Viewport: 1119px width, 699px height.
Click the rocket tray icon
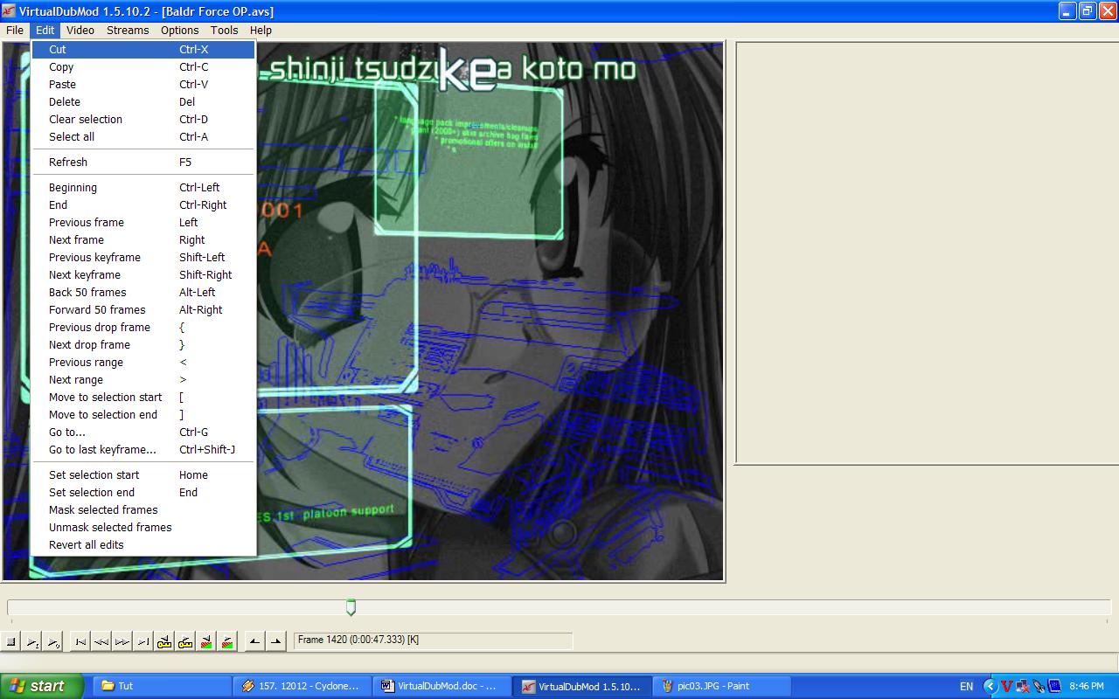(1038, 686)
